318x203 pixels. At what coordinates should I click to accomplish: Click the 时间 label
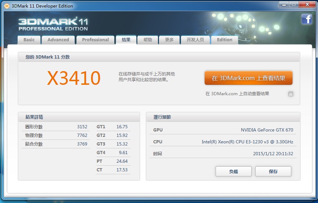(x=158, y=154)
